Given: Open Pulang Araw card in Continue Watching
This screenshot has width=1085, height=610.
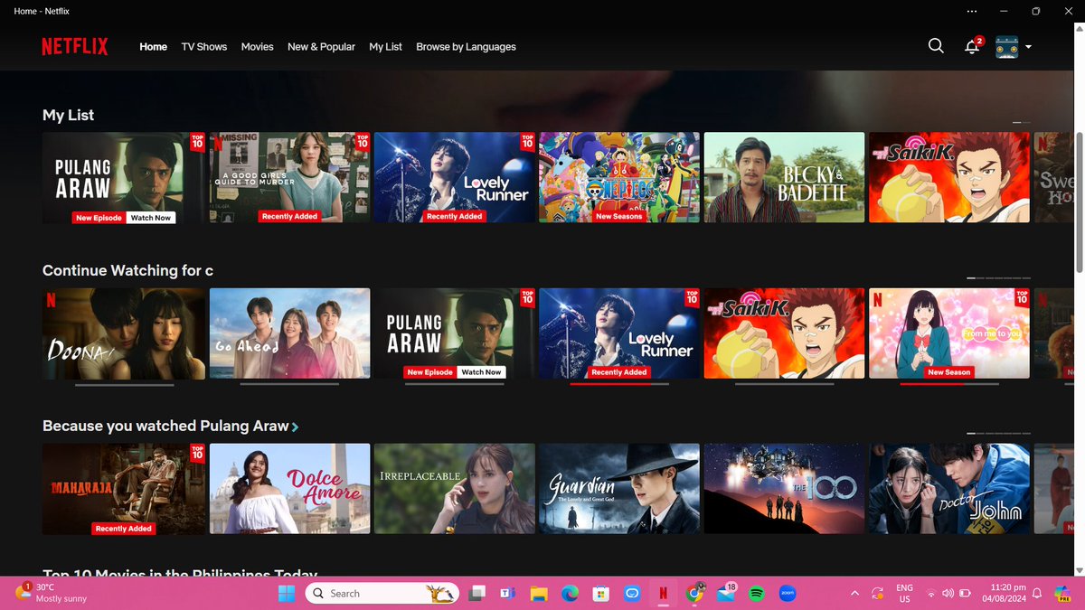Looking at the screenshot, I should pos(455,333).
